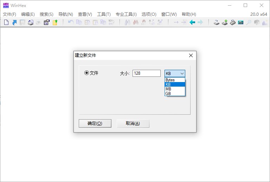Click the 大小 input field showing 128
This screenshot has height=182, width=270.
pyautogui.click(x=147, y=73)
